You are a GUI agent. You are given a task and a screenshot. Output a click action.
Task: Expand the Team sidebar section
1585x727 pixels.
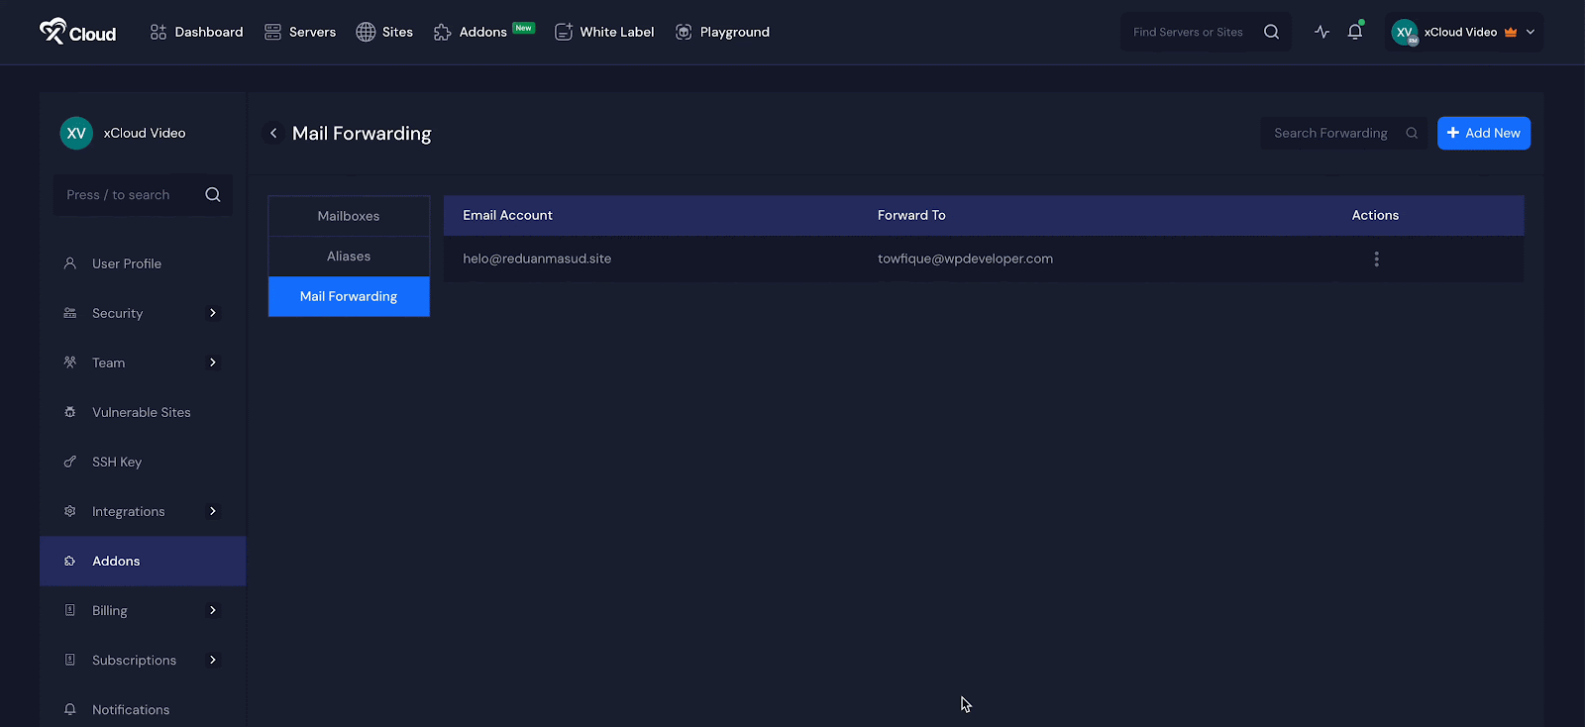[212, 363]
